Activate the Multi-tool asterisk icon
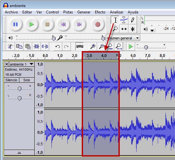The image size is (175, 160). [133, 29]
